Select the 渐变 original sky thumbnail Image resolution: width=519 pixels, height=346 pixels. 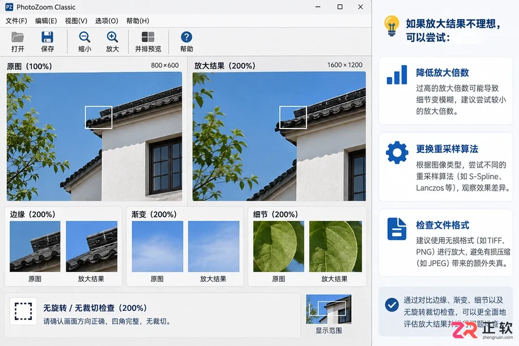click(x=157, y=246)
